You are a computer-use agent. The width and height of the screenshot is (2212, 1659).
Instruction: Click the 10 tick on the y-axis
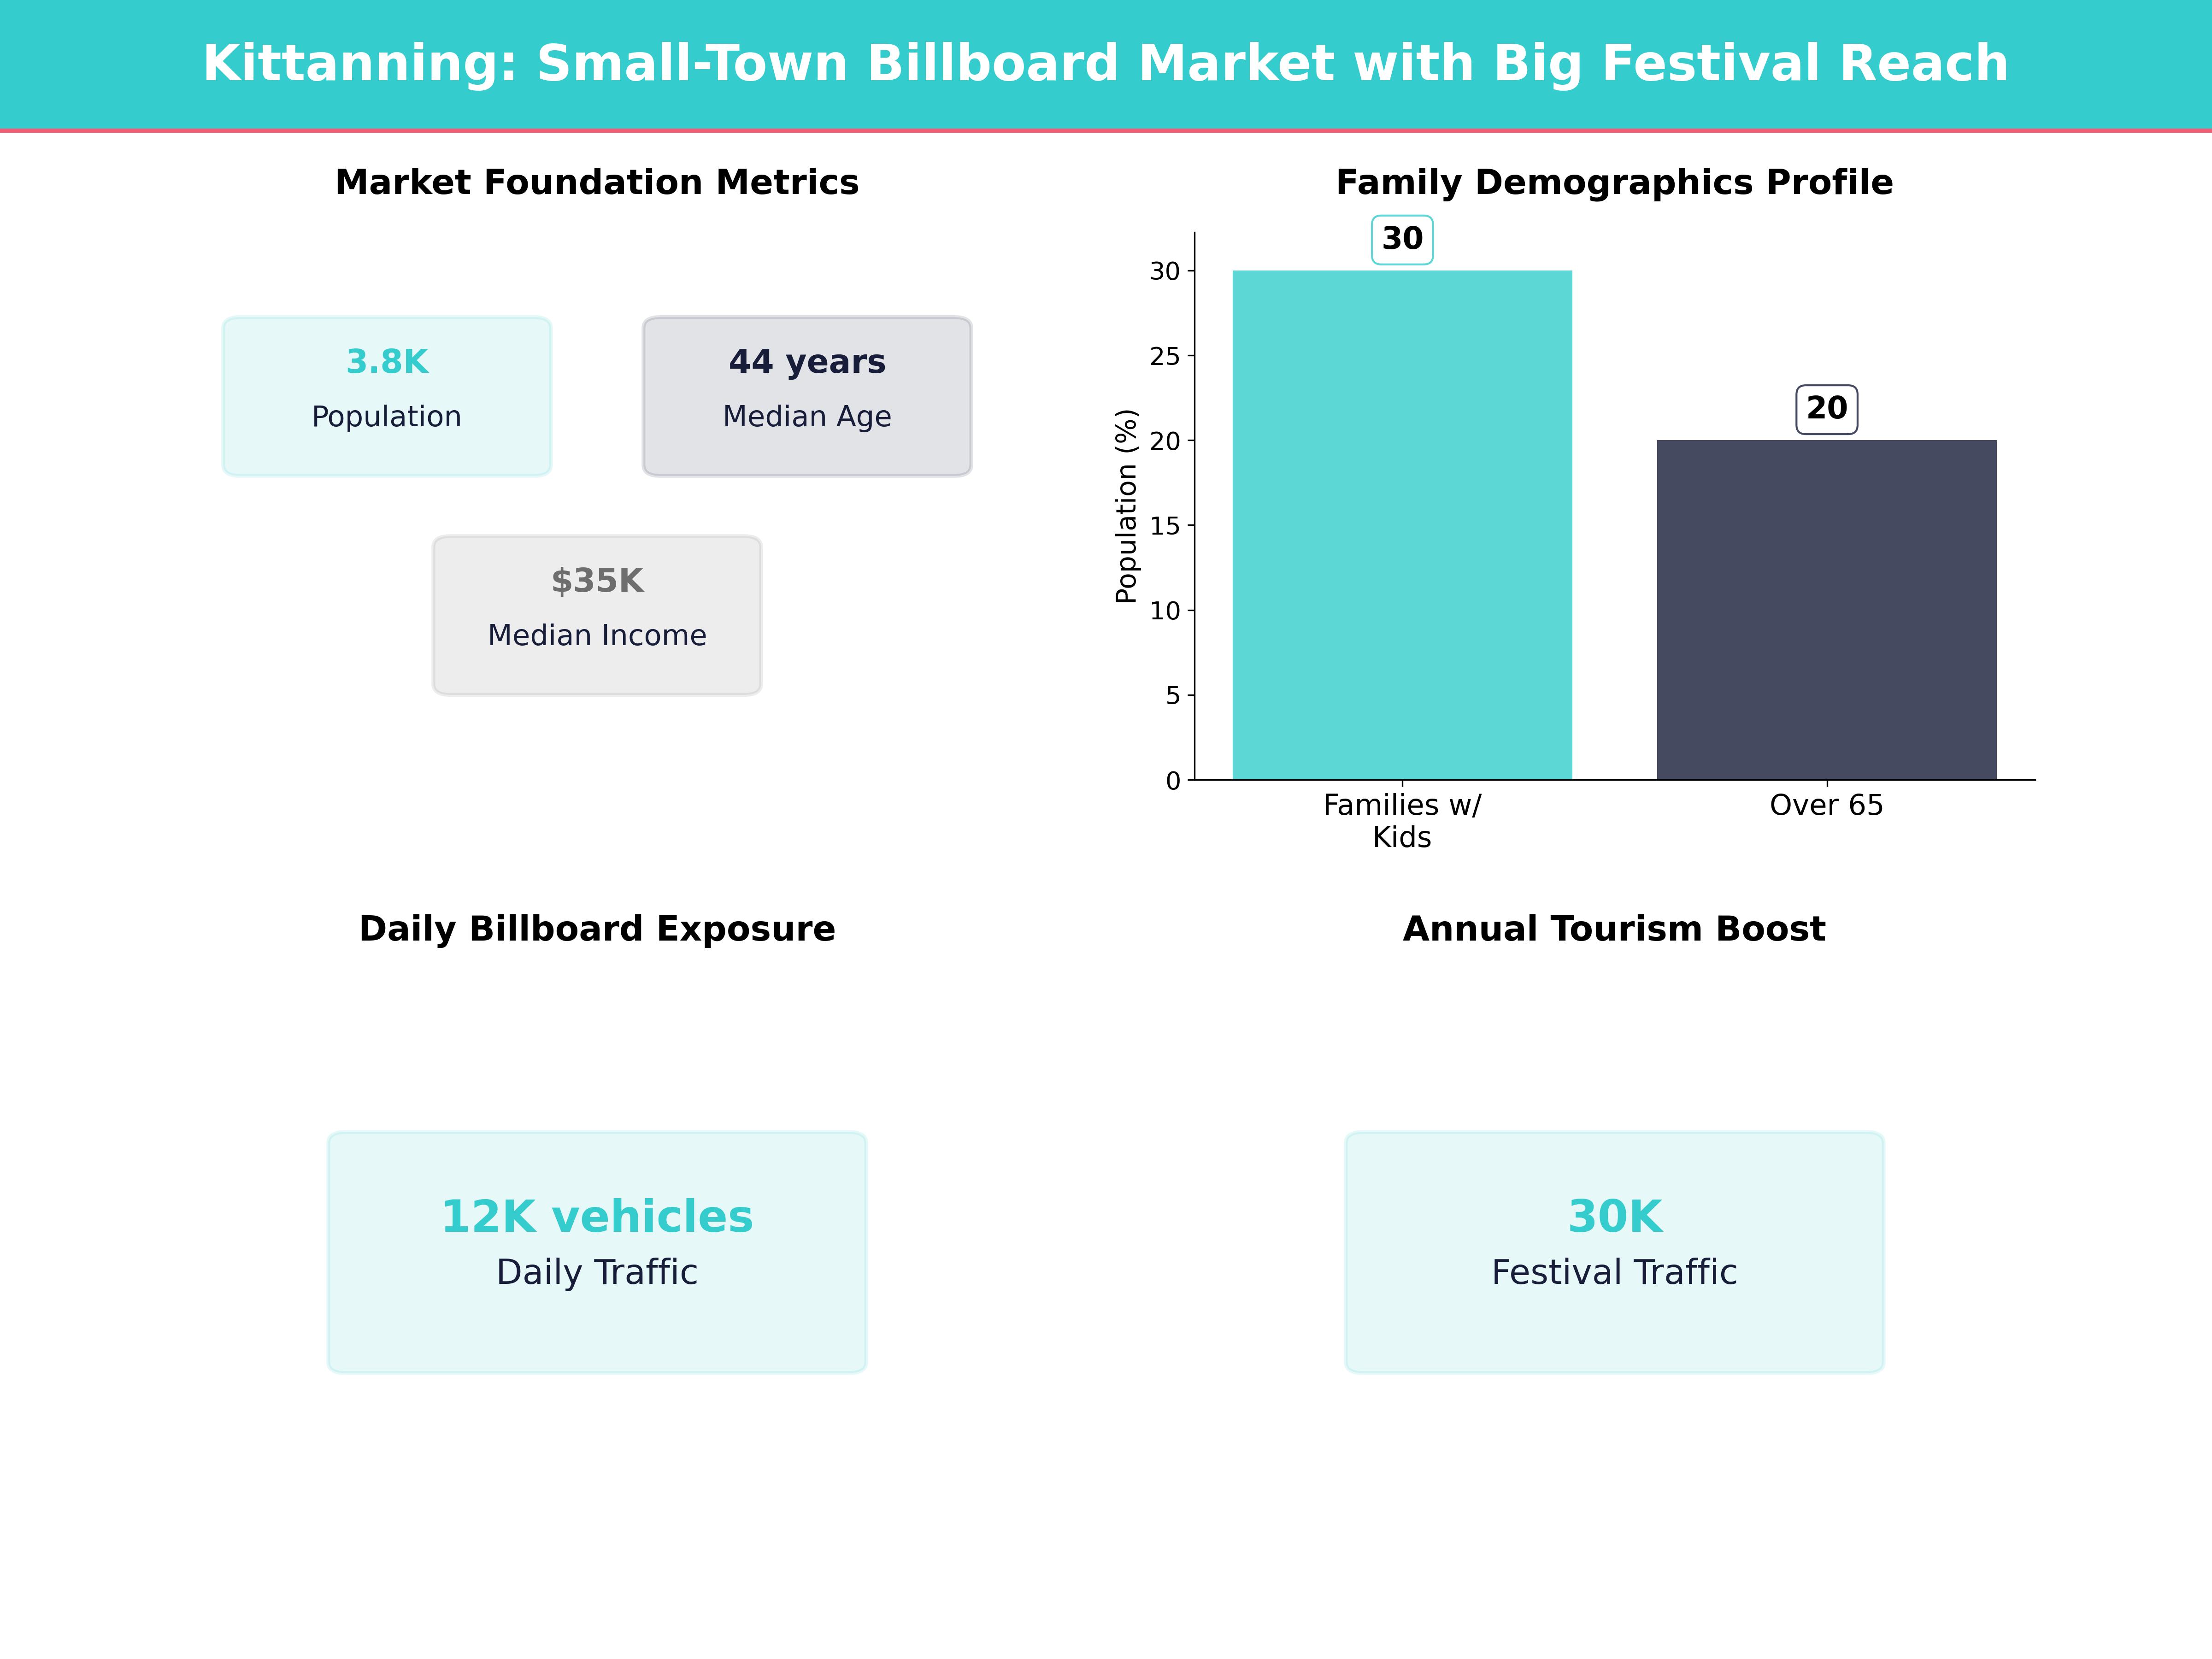[x=1165, y=611]
